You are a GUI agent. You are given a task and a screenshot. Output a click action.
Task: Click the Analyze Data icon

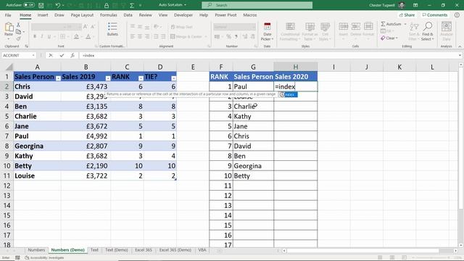[447, 27]
